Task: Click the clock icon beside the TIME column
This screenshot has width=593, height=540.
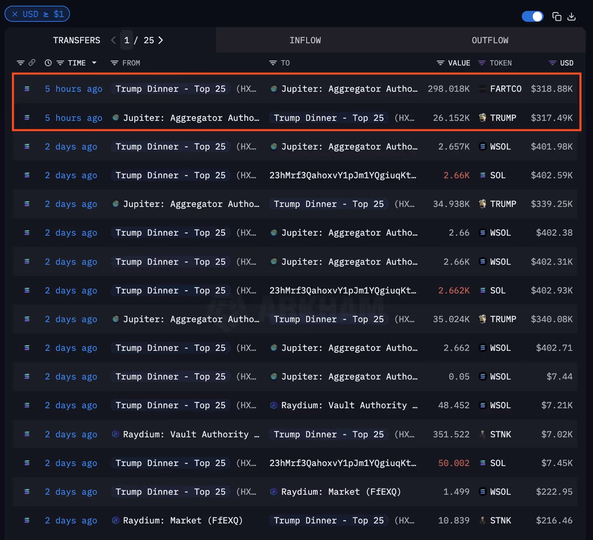Action: (48, 63)
